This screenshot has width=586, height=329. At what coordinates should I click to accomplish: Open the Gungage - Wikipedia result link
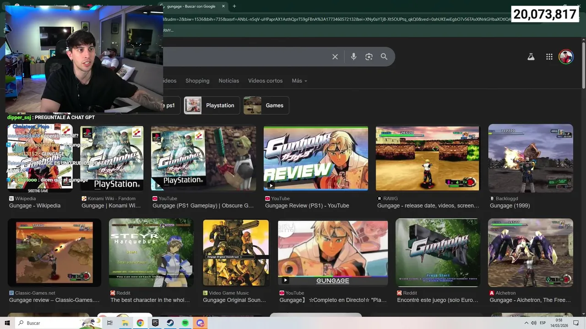[x=35, y=206]
